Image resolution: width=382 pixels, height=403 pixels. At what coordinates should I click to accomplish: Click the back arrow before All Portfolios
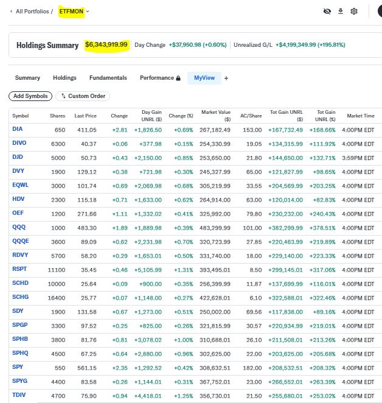coord(12,11)
